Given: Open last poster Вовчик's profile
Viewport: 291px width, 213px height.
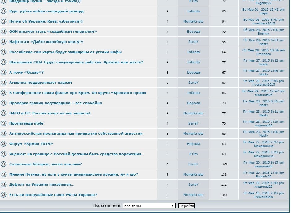Looking at the screenshot, I should pyautogui.click(x=263, y=34).
